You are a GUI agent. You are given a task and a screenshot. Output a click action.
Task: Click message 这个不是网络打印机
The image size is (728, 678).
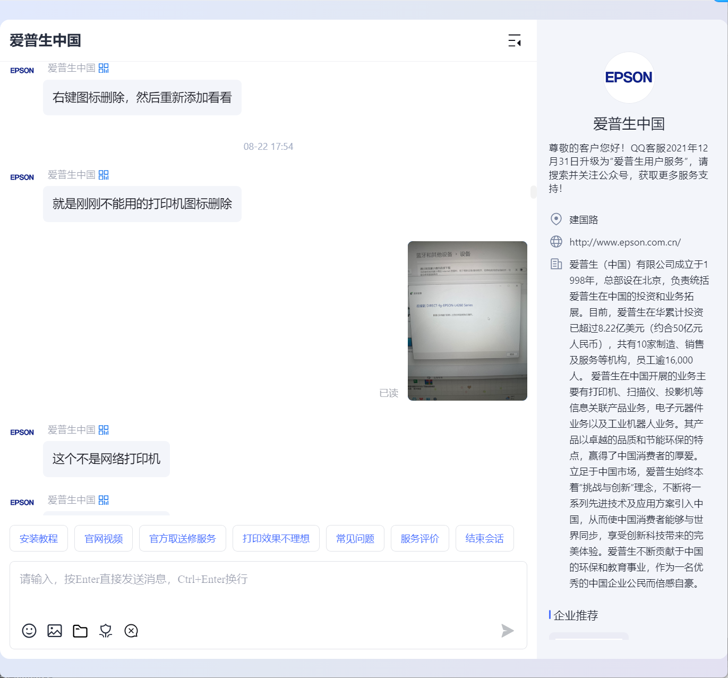click(x=106, y=459)
